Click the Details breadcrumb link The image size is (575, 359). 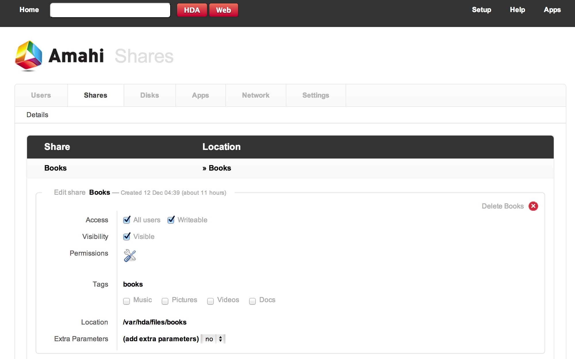click(38, 115)
